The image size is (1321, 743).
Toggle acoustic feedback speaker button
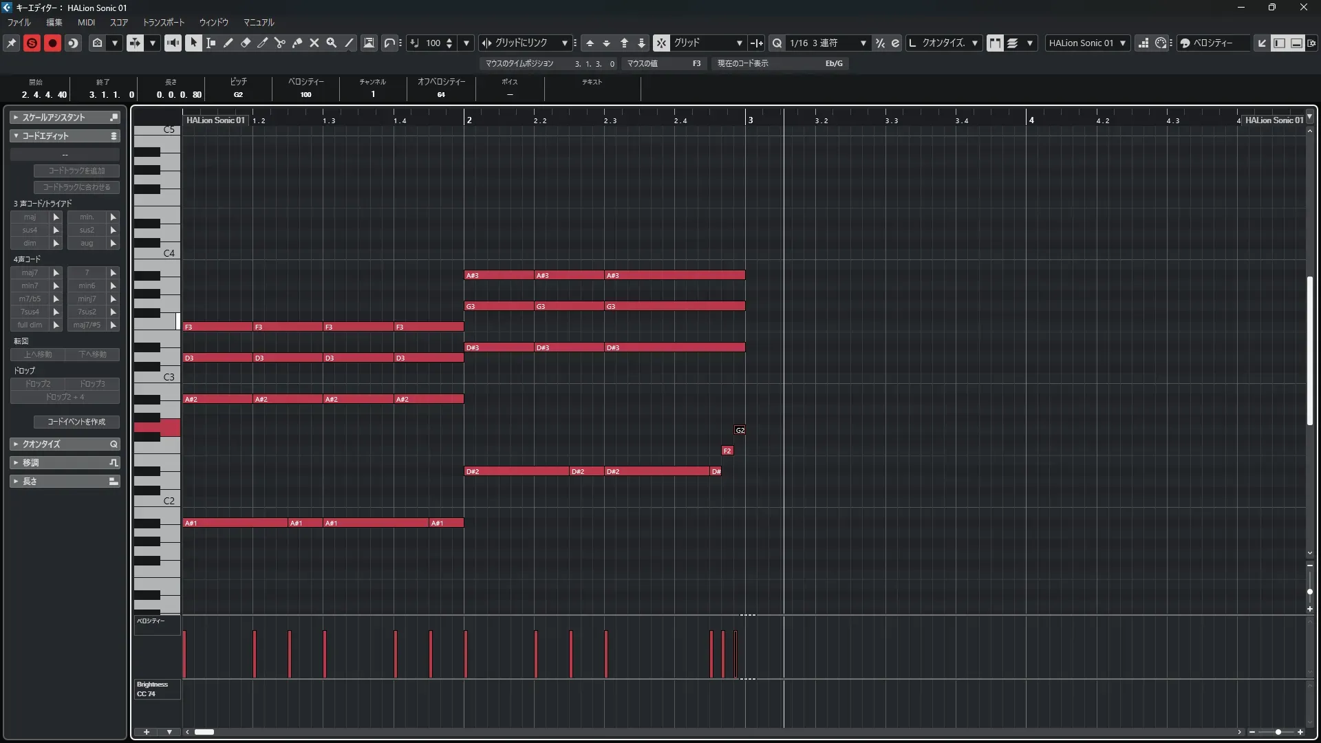point(173,43)
